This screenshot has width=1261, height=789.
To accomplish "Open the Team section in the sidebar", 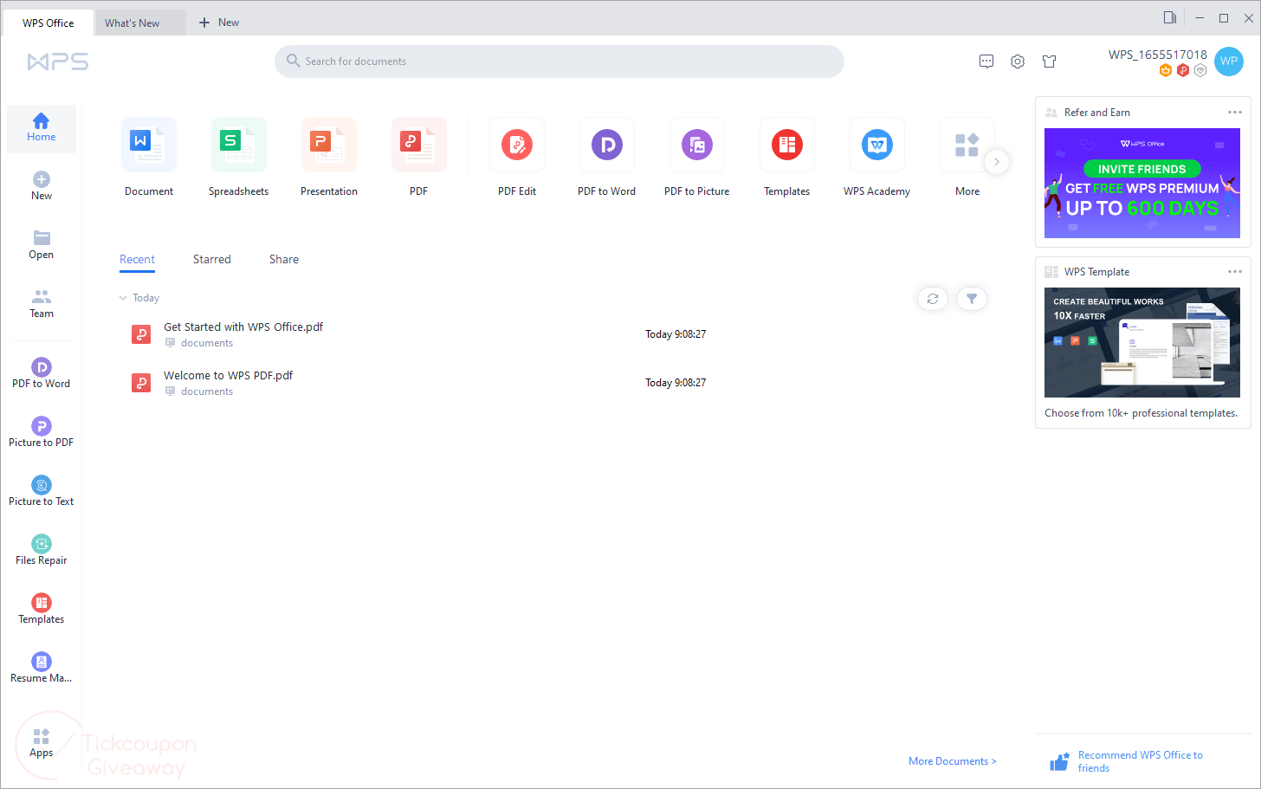I will coord(42,304).
